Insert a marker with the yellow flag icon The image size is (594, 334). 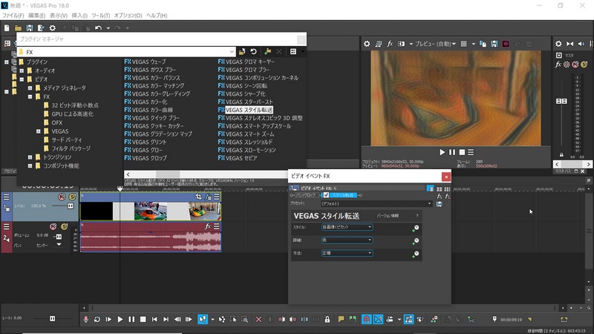pyautogui.click(x=341, y=319)
